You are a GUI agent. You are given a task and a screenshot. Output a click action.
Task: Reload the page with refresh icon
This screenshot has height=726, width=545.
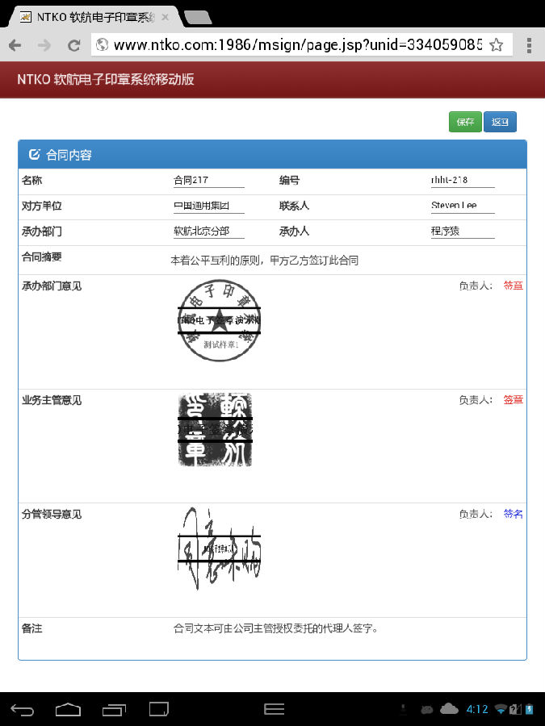[x=73, y=45]
